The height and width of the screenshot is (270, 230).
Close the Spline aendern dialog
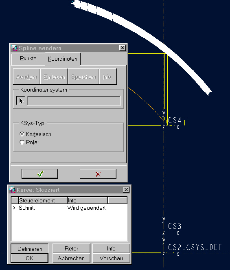click(123, 48)
